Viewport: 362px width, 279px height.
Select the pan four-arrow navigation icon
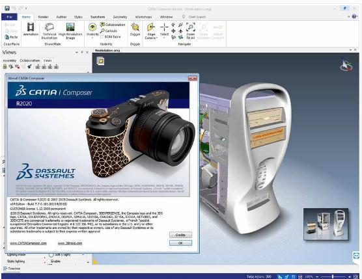173,31
